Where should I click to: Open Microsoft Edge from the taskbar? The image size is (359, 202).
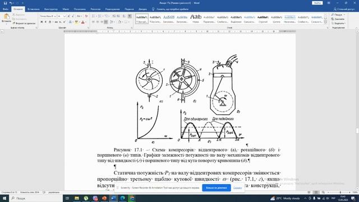tap(122, 198)
